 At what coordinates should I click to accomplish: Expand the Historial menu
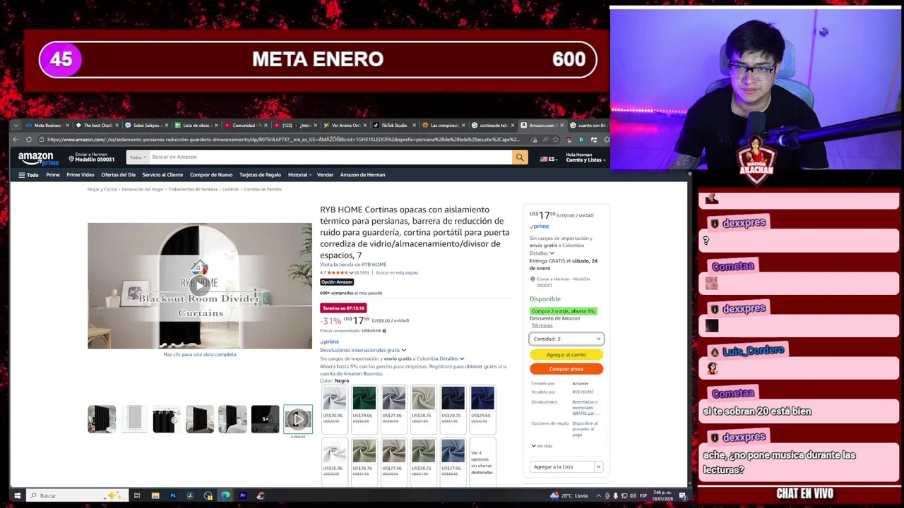pos(299,175)
